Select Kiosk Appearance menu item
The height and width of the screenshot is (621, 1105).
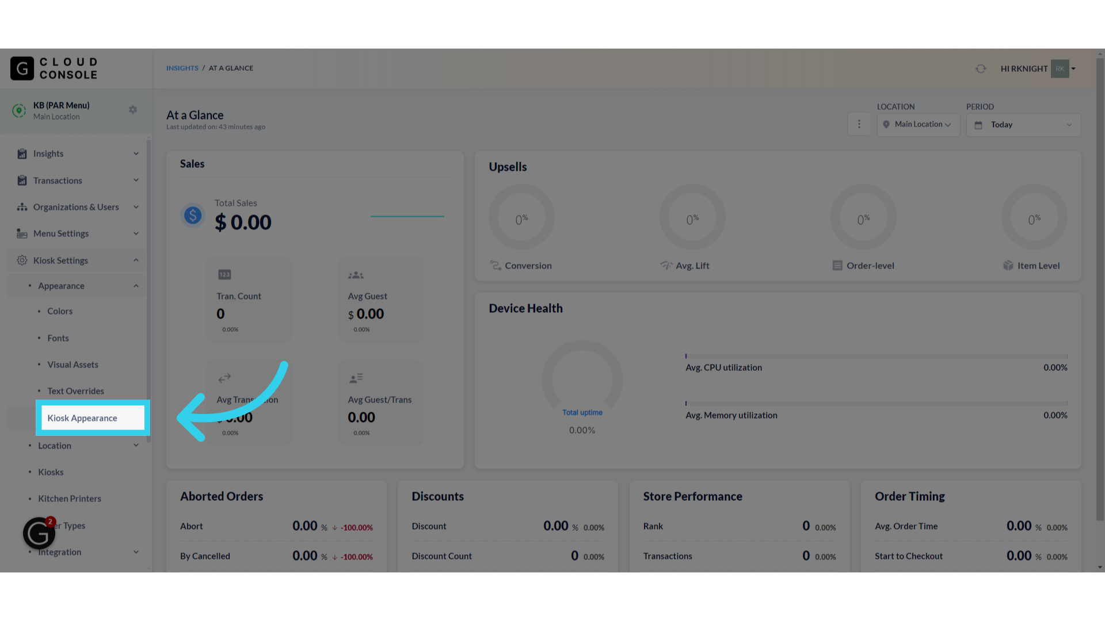(x=93, y=418)
